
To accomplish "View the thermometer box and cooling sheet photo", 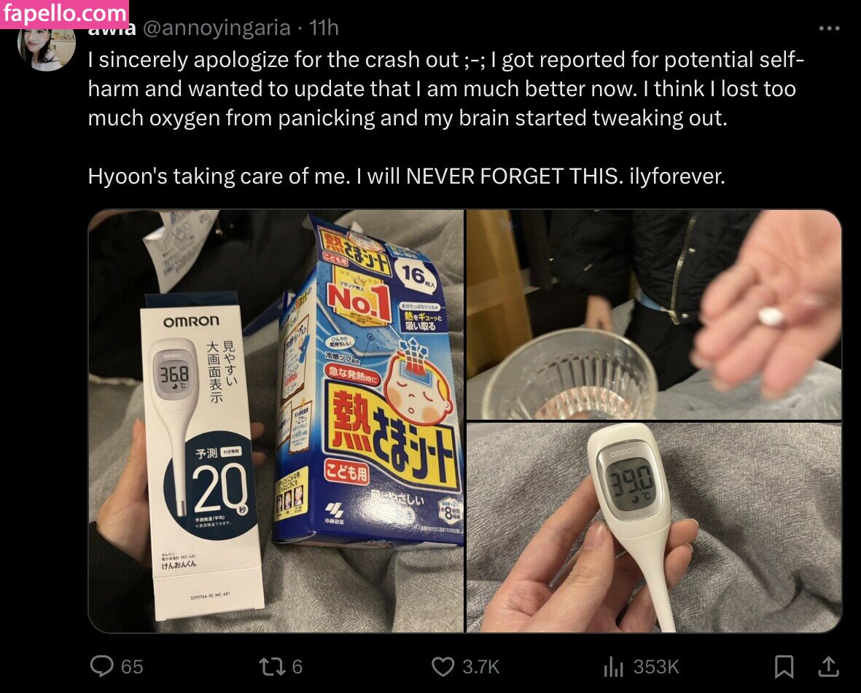I will [x=276, y=421].
